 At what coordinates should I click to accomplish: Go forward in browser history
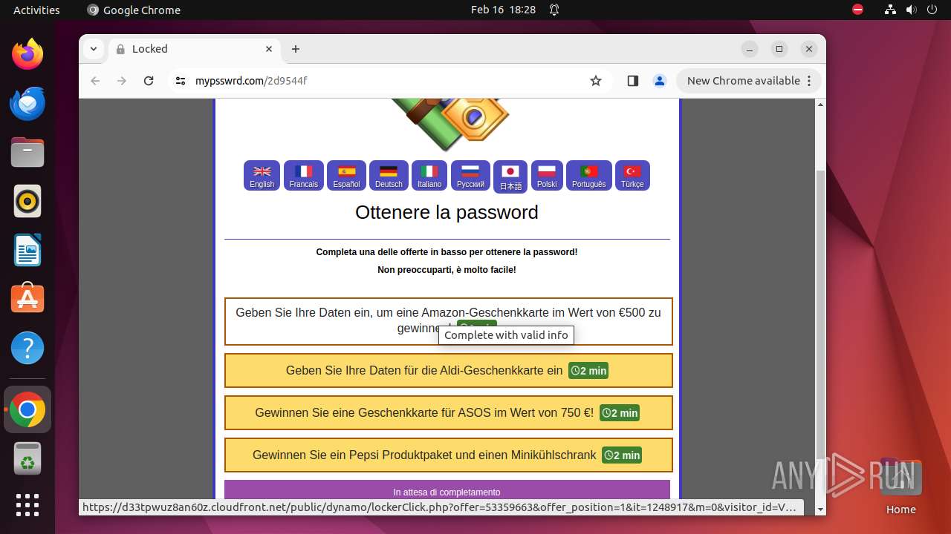coord(122,81)
